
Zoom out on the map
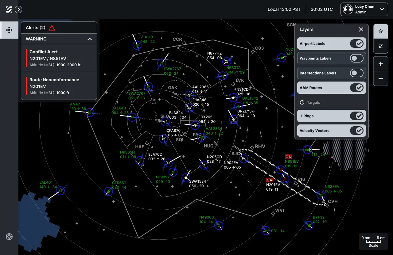[x=381, y=78]
